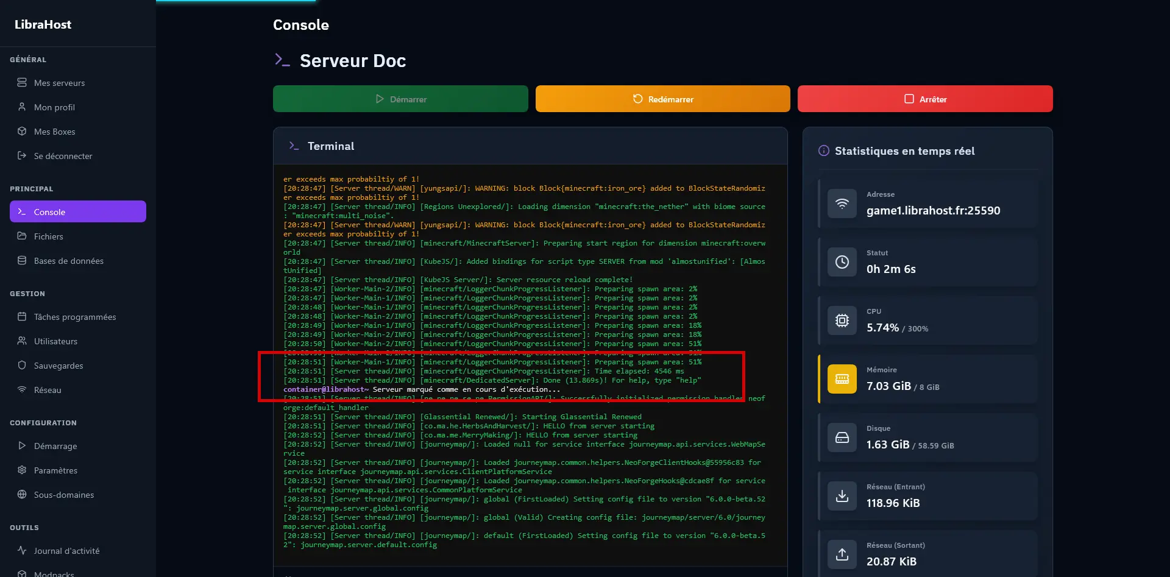This screenshot has width=1170, height=577.
Task: Select the Mes serveurs icon in sidebar
Action: [x=22, y=82]
